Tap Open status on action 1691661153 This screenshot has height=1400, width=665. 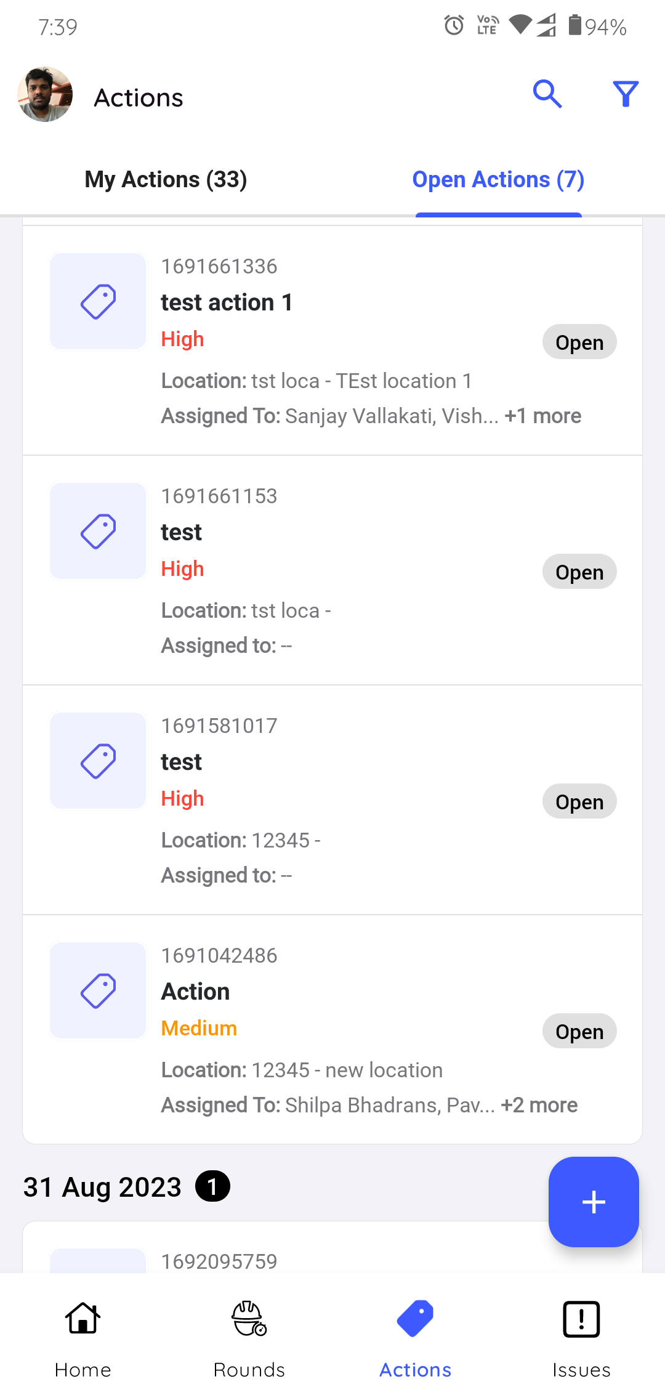(579, 572)
